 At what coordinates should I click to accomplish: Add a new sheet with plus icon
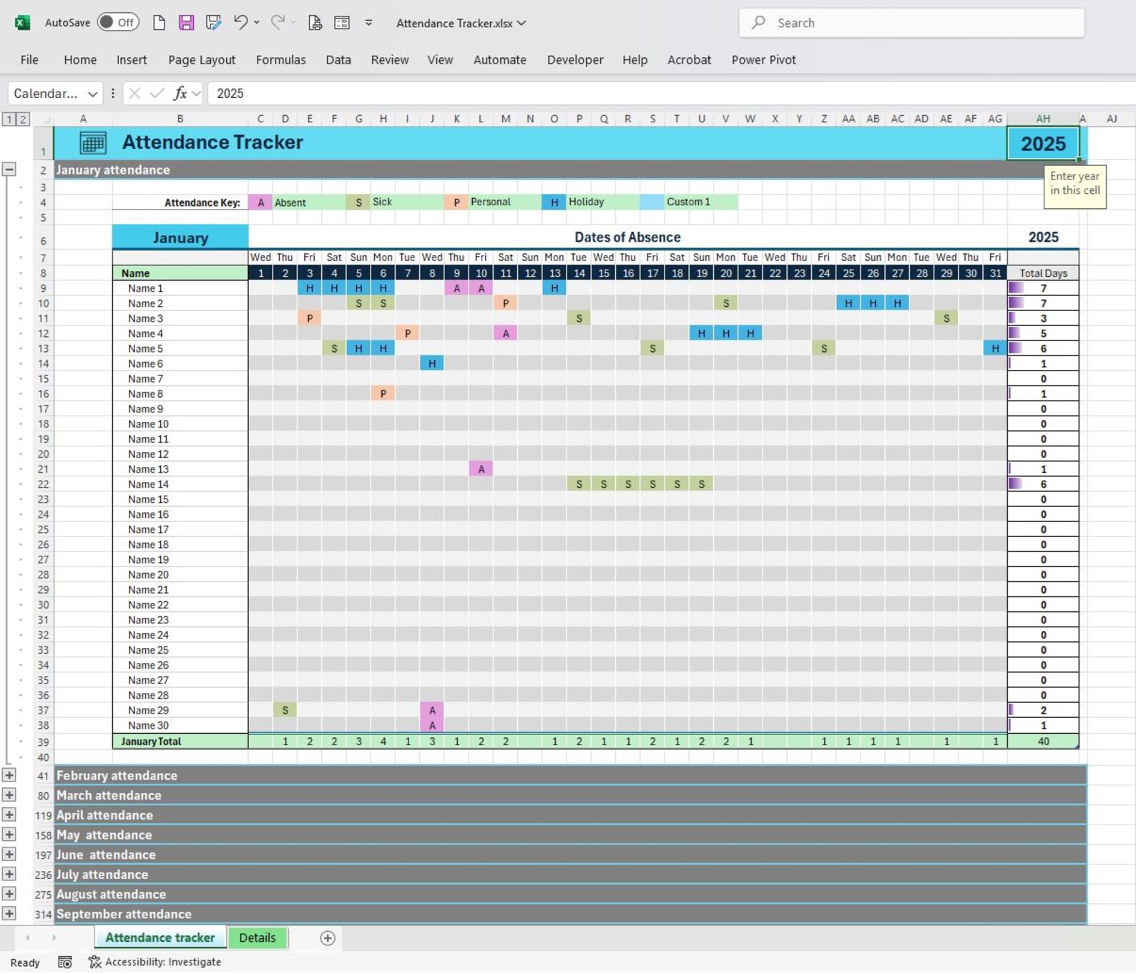(x=328, y=938)
